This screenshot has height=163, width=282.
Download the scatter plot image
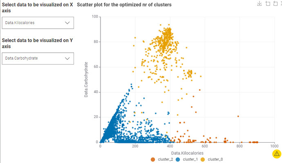click(x=260, y=3)
